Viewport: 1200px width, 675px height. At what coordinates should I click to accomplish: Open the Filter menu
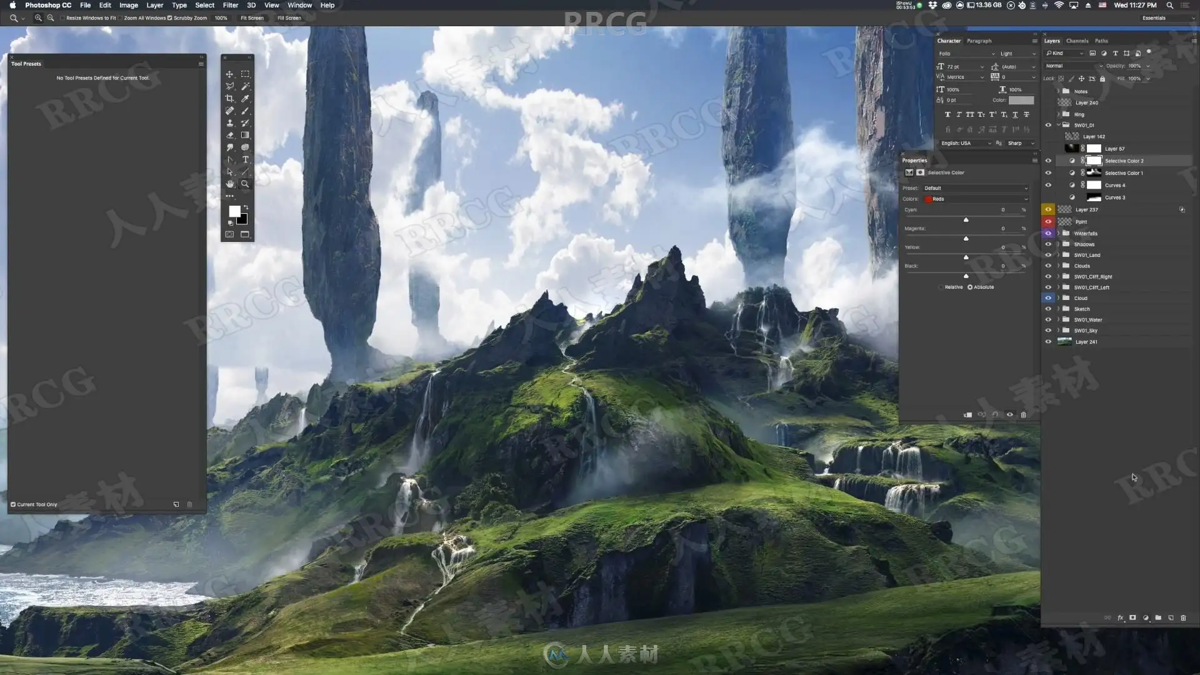click(230, 5)
